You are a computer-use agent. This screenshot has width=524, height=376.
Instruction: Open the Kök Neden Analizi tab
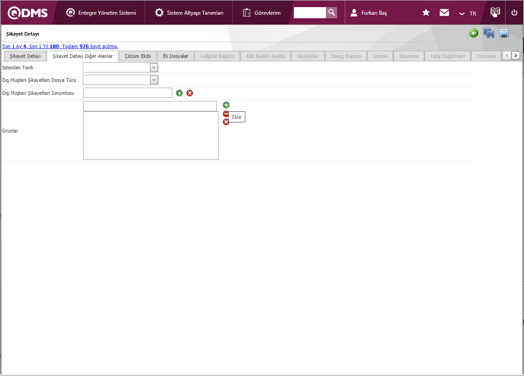click(266, 56)
